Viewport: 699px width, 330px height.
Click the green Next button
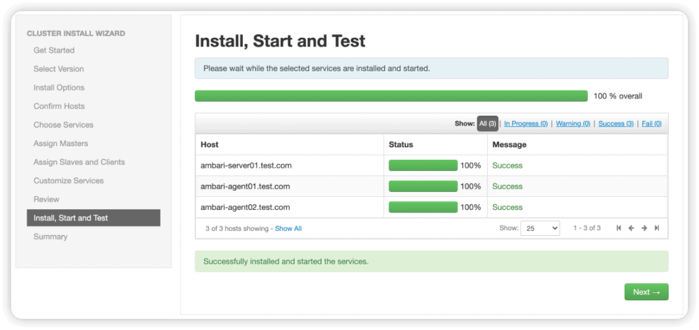[x=646, y=292]
